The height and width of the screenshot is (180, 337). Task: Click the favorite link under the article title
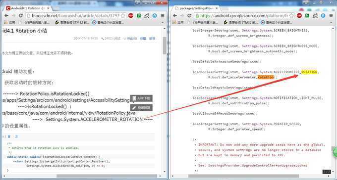point(143,39)
